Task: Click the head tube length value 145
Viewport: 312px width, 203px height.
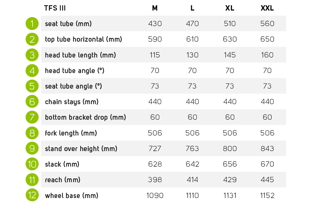Action: pyautogui.click(x=230, y=55)
